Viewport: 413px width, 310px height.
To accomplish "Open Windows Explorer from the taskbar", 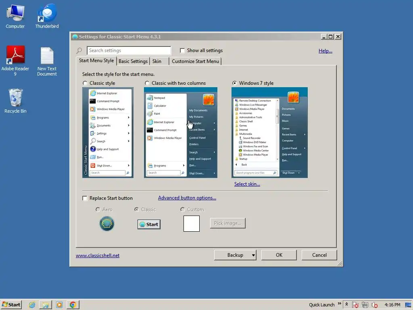I will 46,305.
